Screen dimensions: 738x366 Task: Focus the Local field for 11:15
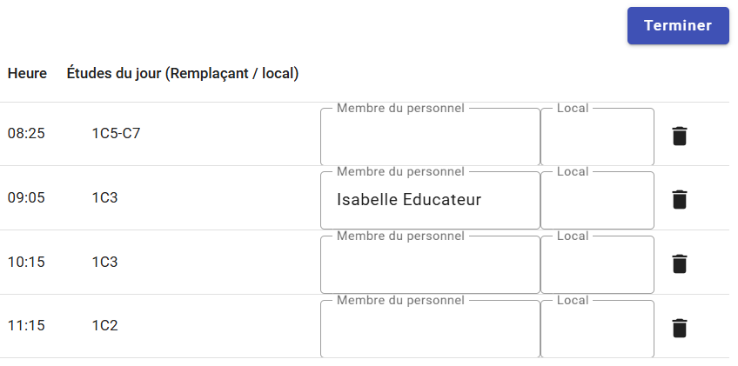click(x=597, y=329)
